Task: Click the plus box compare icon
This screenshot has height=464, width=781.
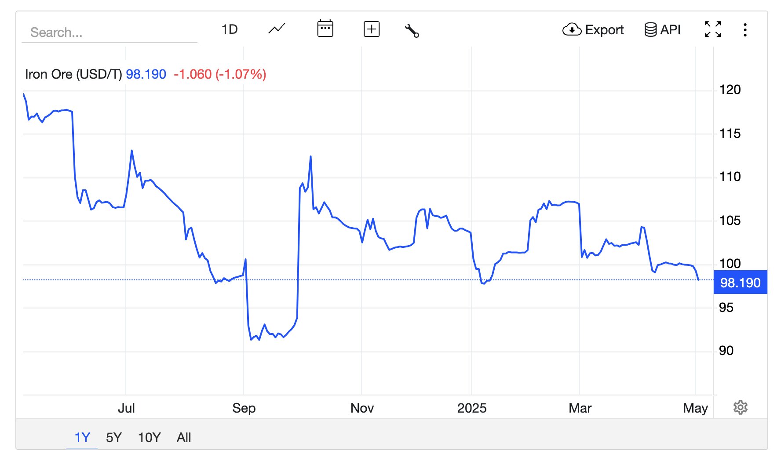Action: coord(372,29)
